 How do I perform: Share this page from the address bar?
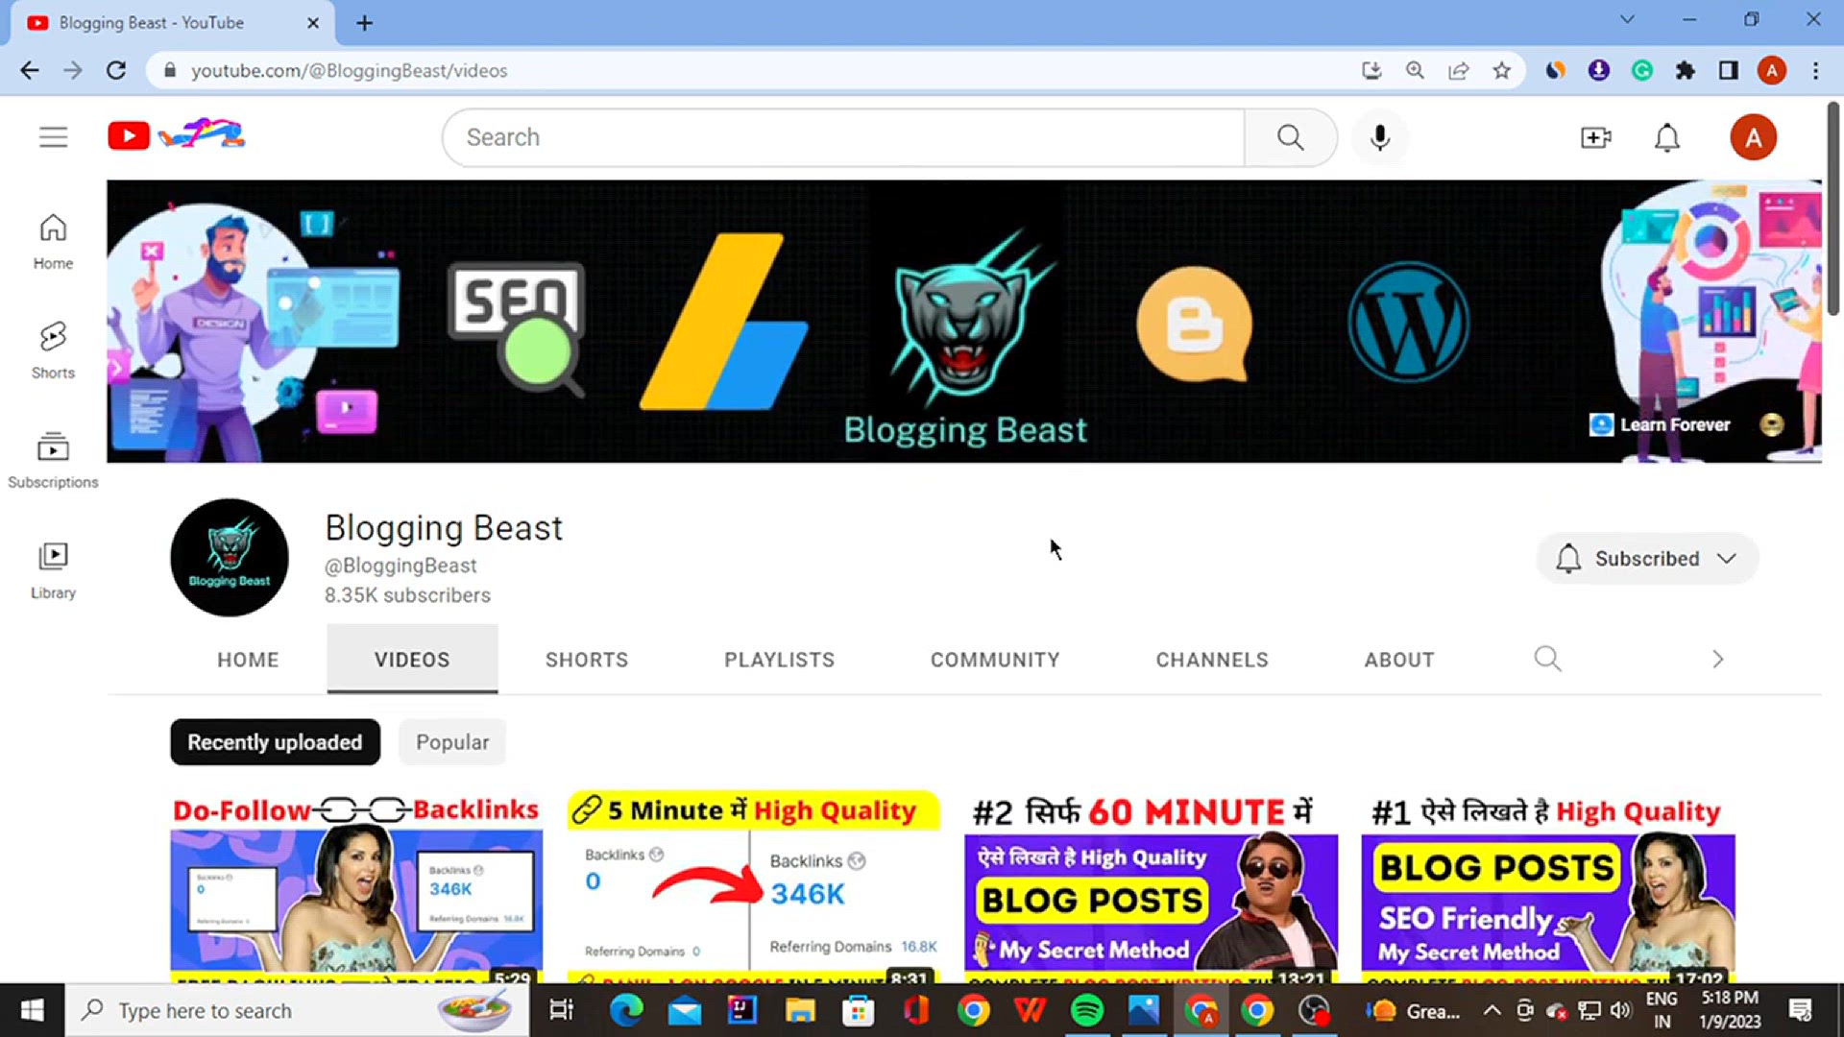click(x=1458, y=70)
